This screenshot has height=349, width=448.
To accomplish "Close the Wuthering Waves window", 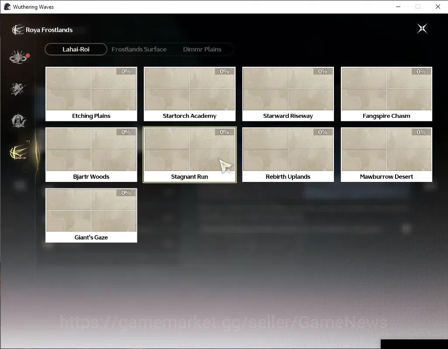I will pyautogui.click(x=438, y=7).
